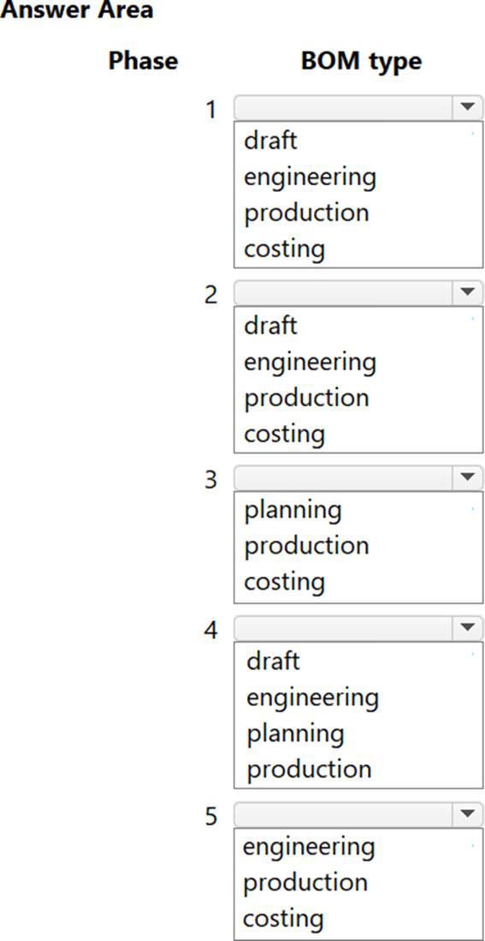Select planning in Phase 3 list
The width and height of the screenshot is (485, 941).
pos(293,512)
